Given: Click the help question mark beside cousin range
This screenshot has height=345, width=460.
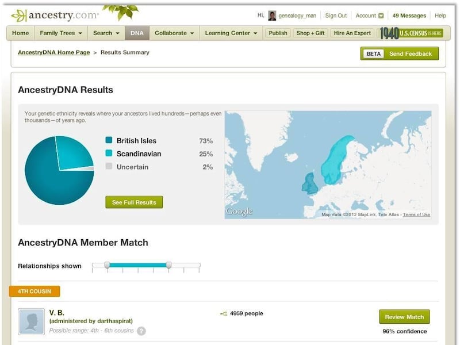Looking at the screenshot, I should (141, 331).
